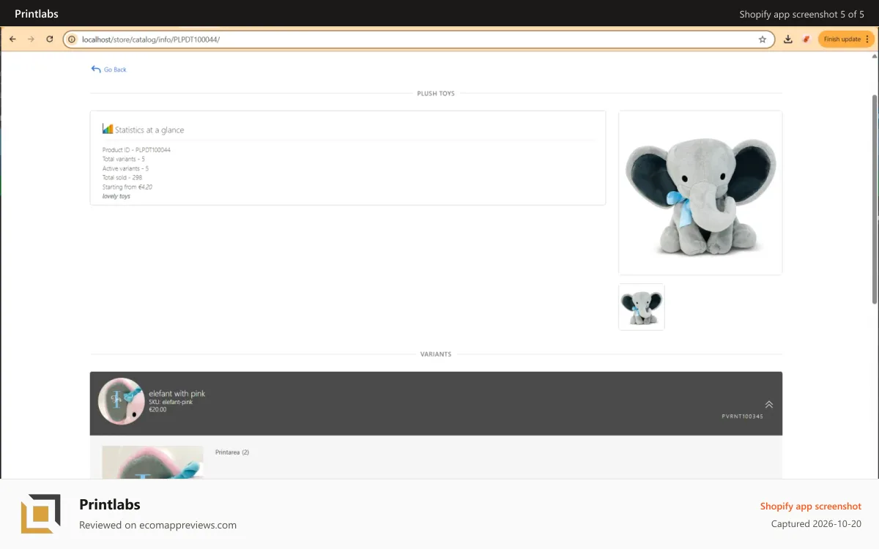Click the Go Back arrow icon
This screenshot has width=879, height=549.
pos(95,69)
